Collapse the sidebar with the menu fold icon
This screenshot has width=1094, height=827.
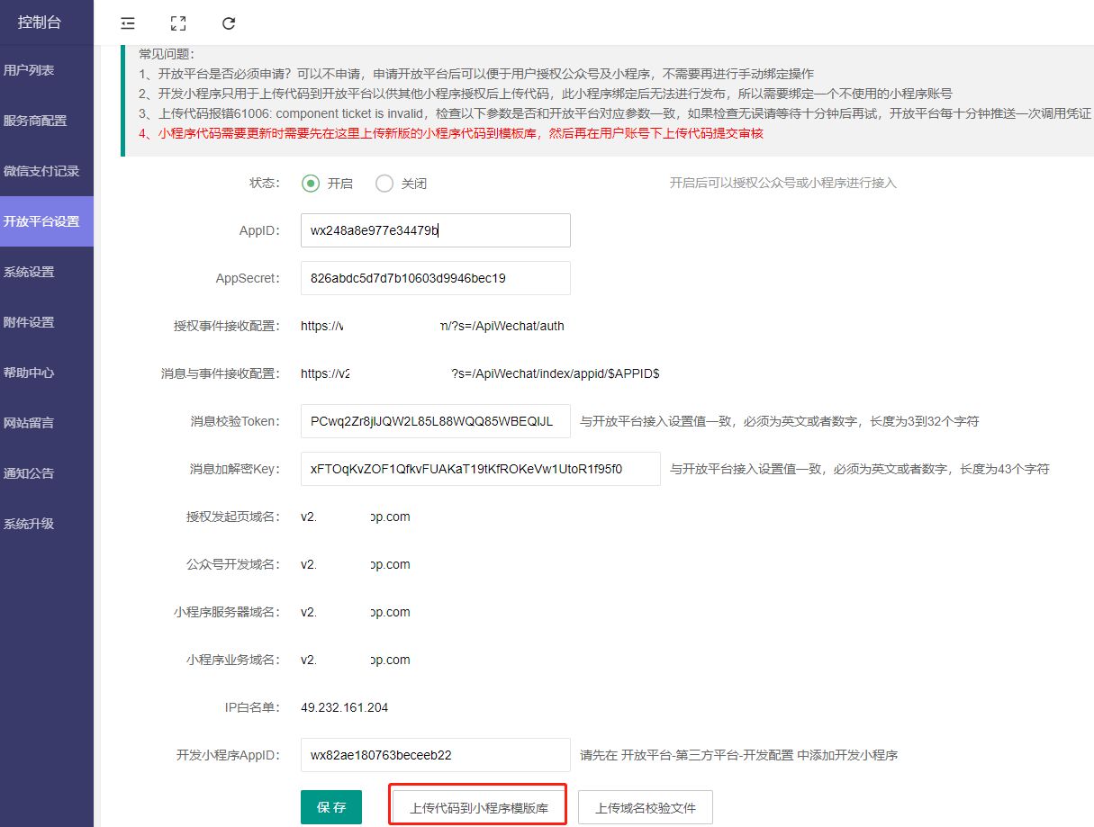pyautogui.click(x=128, y=23)
